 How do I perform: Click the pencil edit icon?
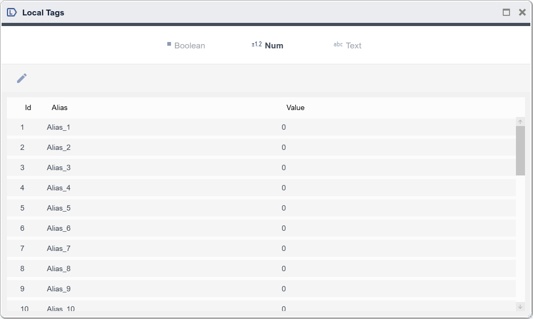22,78
